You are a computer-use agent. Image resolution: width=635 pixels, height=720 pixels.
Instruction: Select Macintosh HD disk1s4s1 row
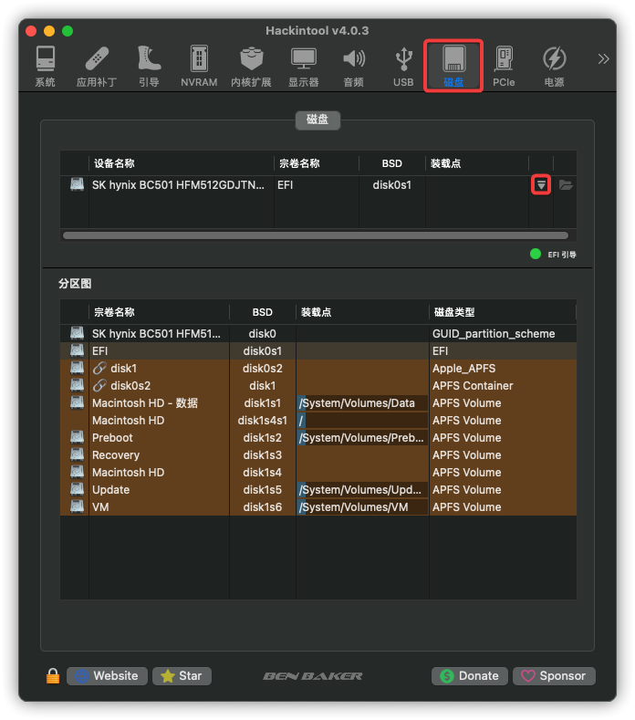tap(318, 421)
